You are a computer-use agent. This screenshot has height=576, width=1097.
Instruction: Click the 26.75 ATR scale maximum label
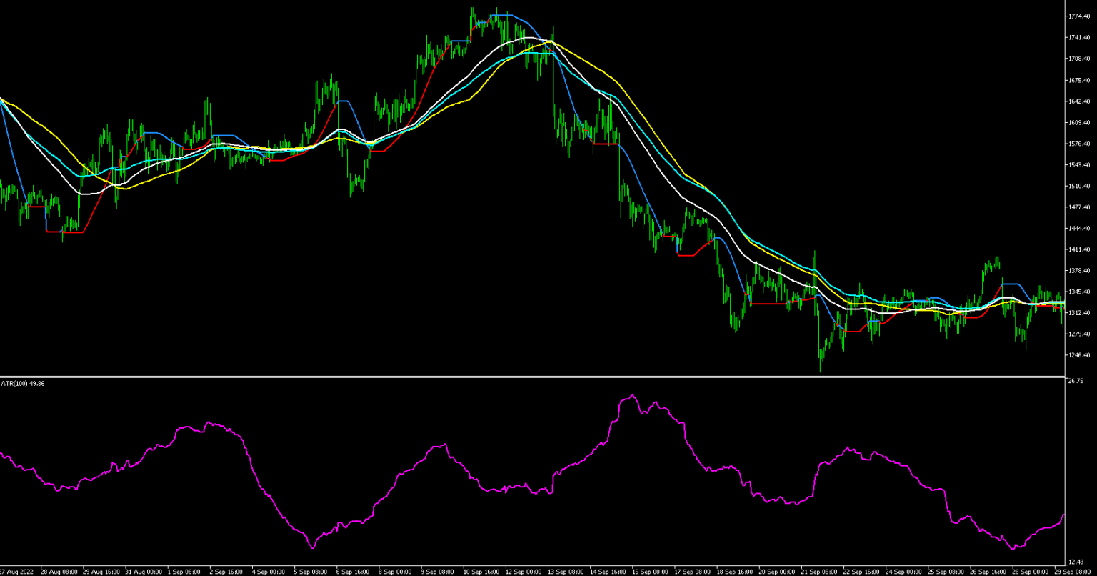(x=1075, y=382)
